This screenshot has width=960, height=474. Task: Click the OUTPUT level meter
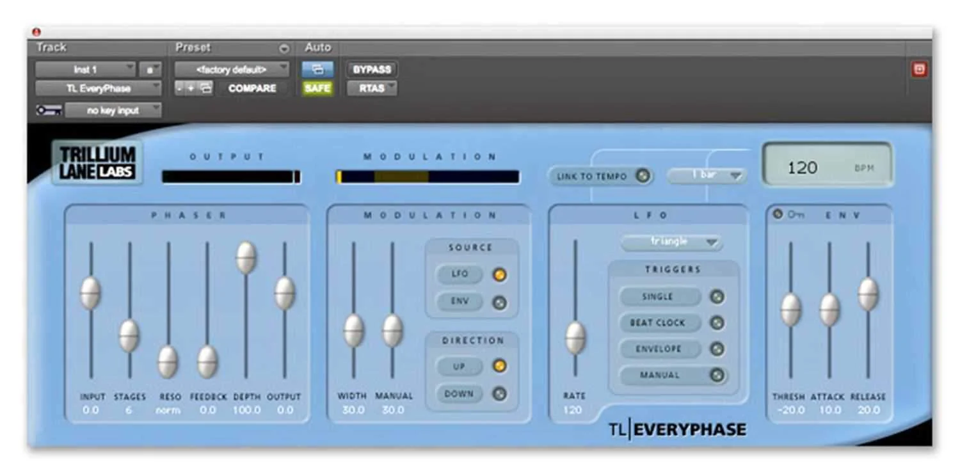(x=231, y=177)
